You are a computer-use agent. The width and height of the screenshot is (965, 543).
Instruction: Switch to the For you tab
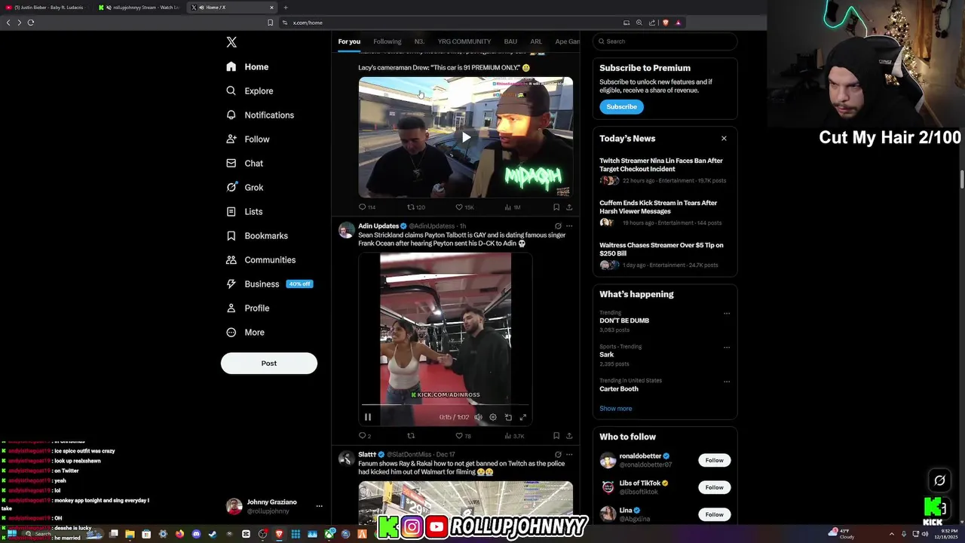(x=349, y=41)
